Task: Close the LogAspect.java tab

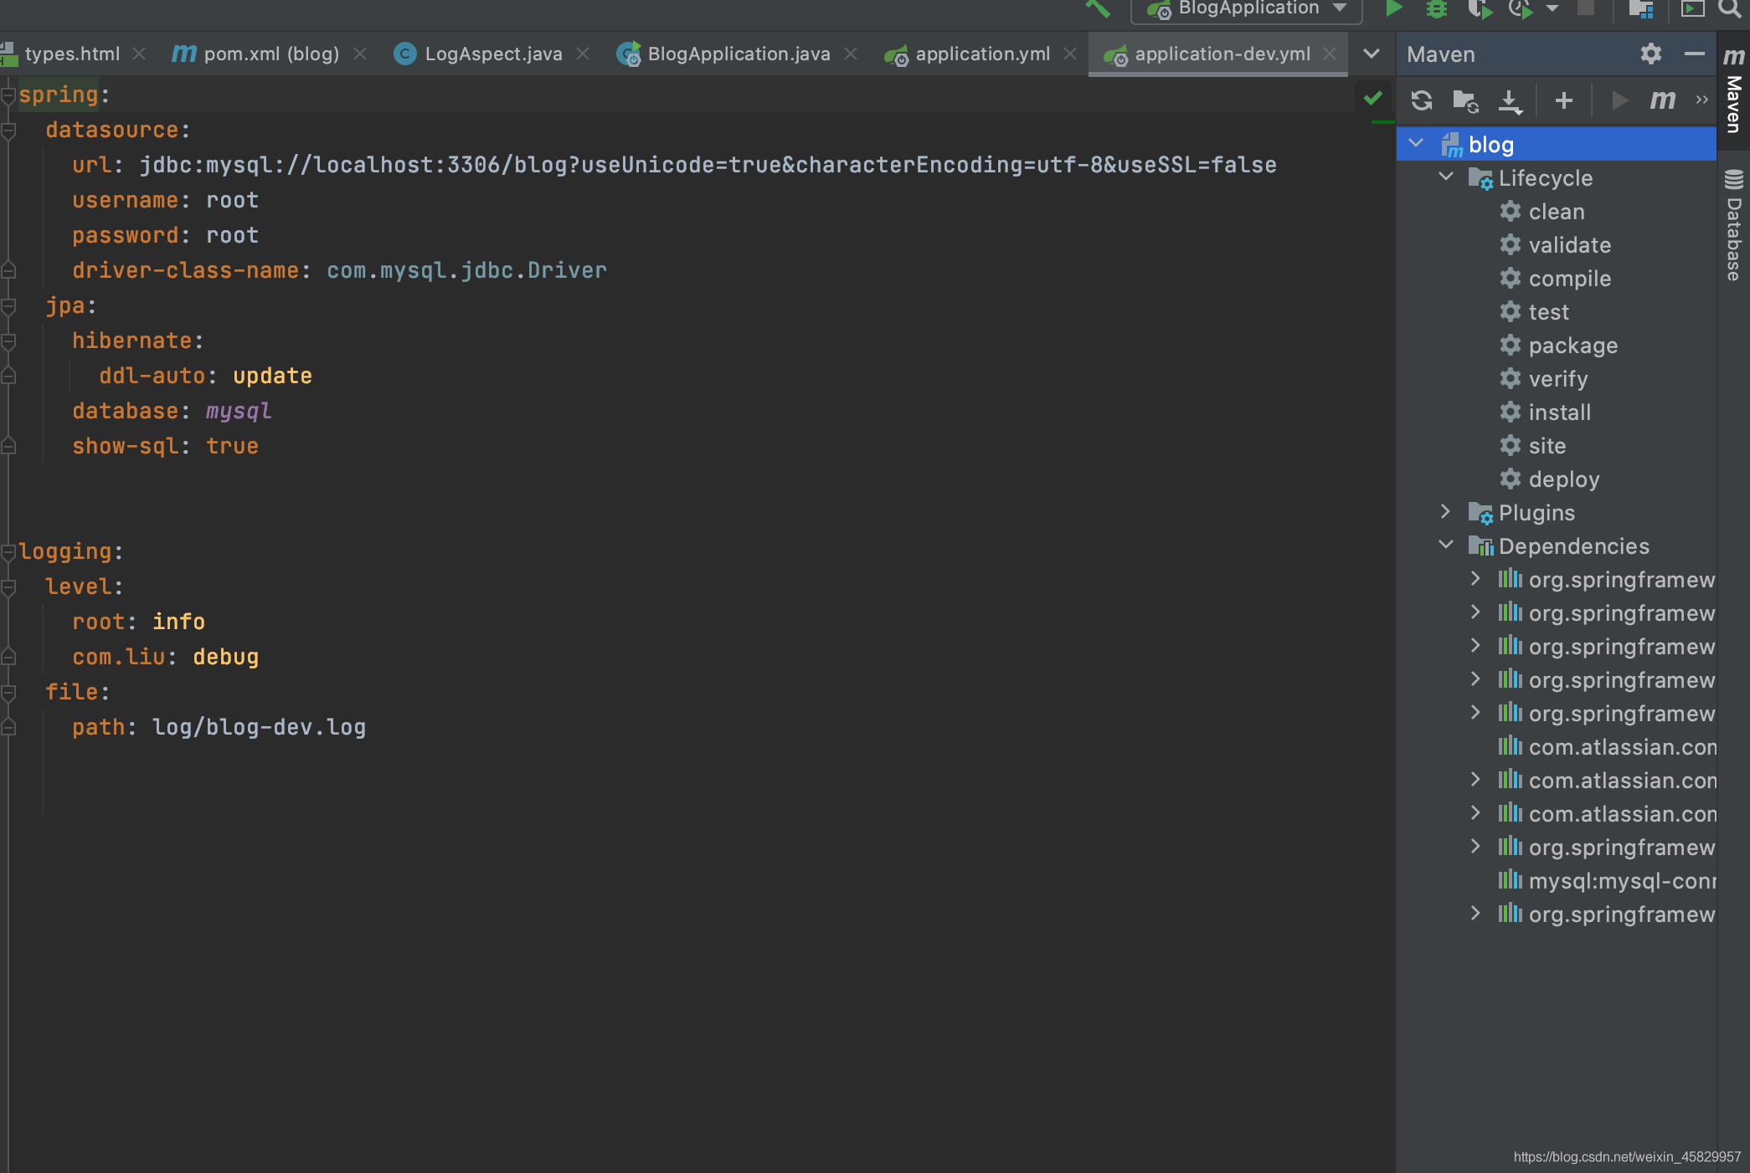Action: tap(583, 54)
